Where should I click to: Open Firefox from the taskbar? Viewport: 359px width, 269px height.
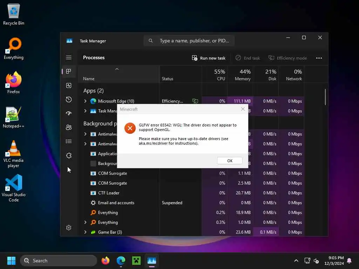(x=105, y=261)
